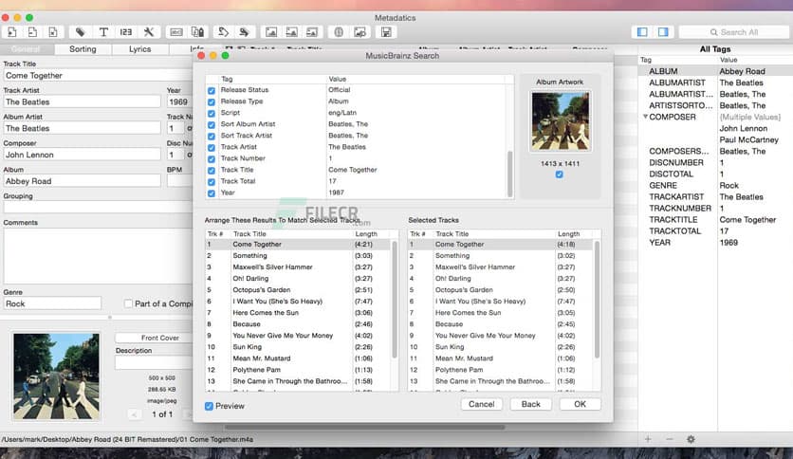Image resolution: width=793 pixels, height=459 pixels.
Task: Click the single tag-with-arrow toolbar icon
Action: coord(223,32)
